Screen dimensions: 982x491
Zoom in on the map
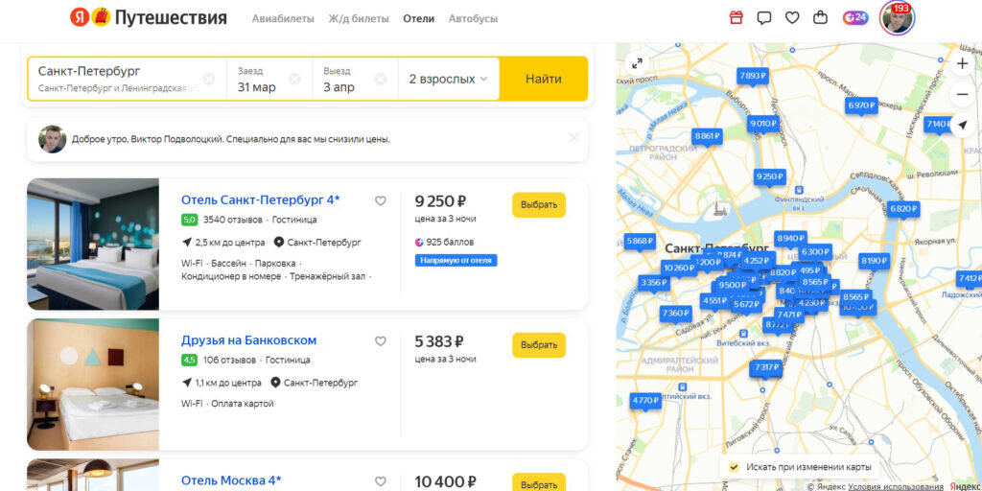963,63
